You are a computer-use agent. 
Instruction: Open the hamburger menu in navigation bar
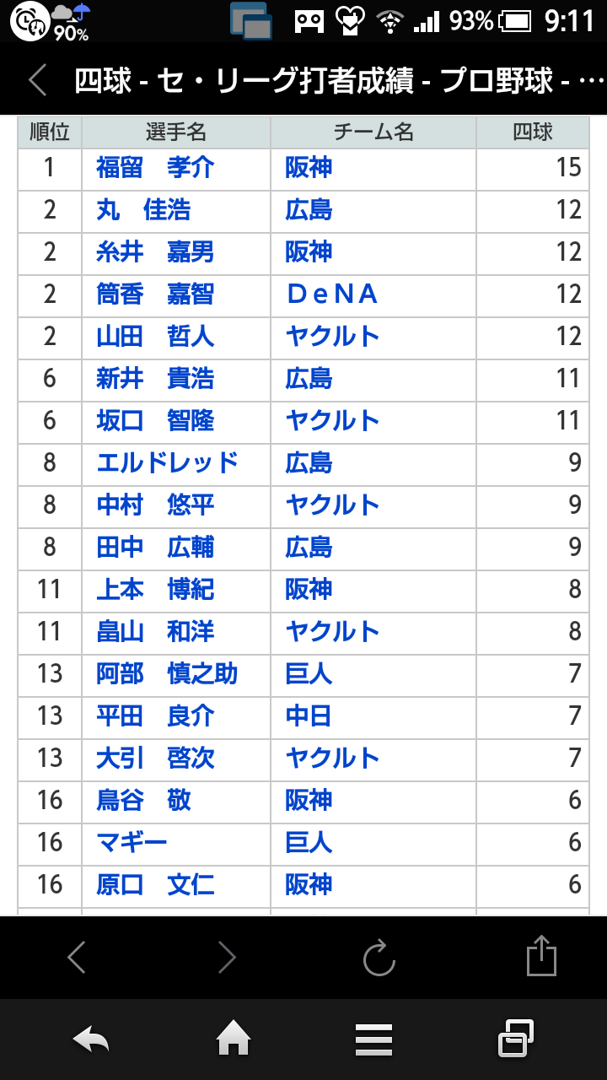(x=373, y=1039)
